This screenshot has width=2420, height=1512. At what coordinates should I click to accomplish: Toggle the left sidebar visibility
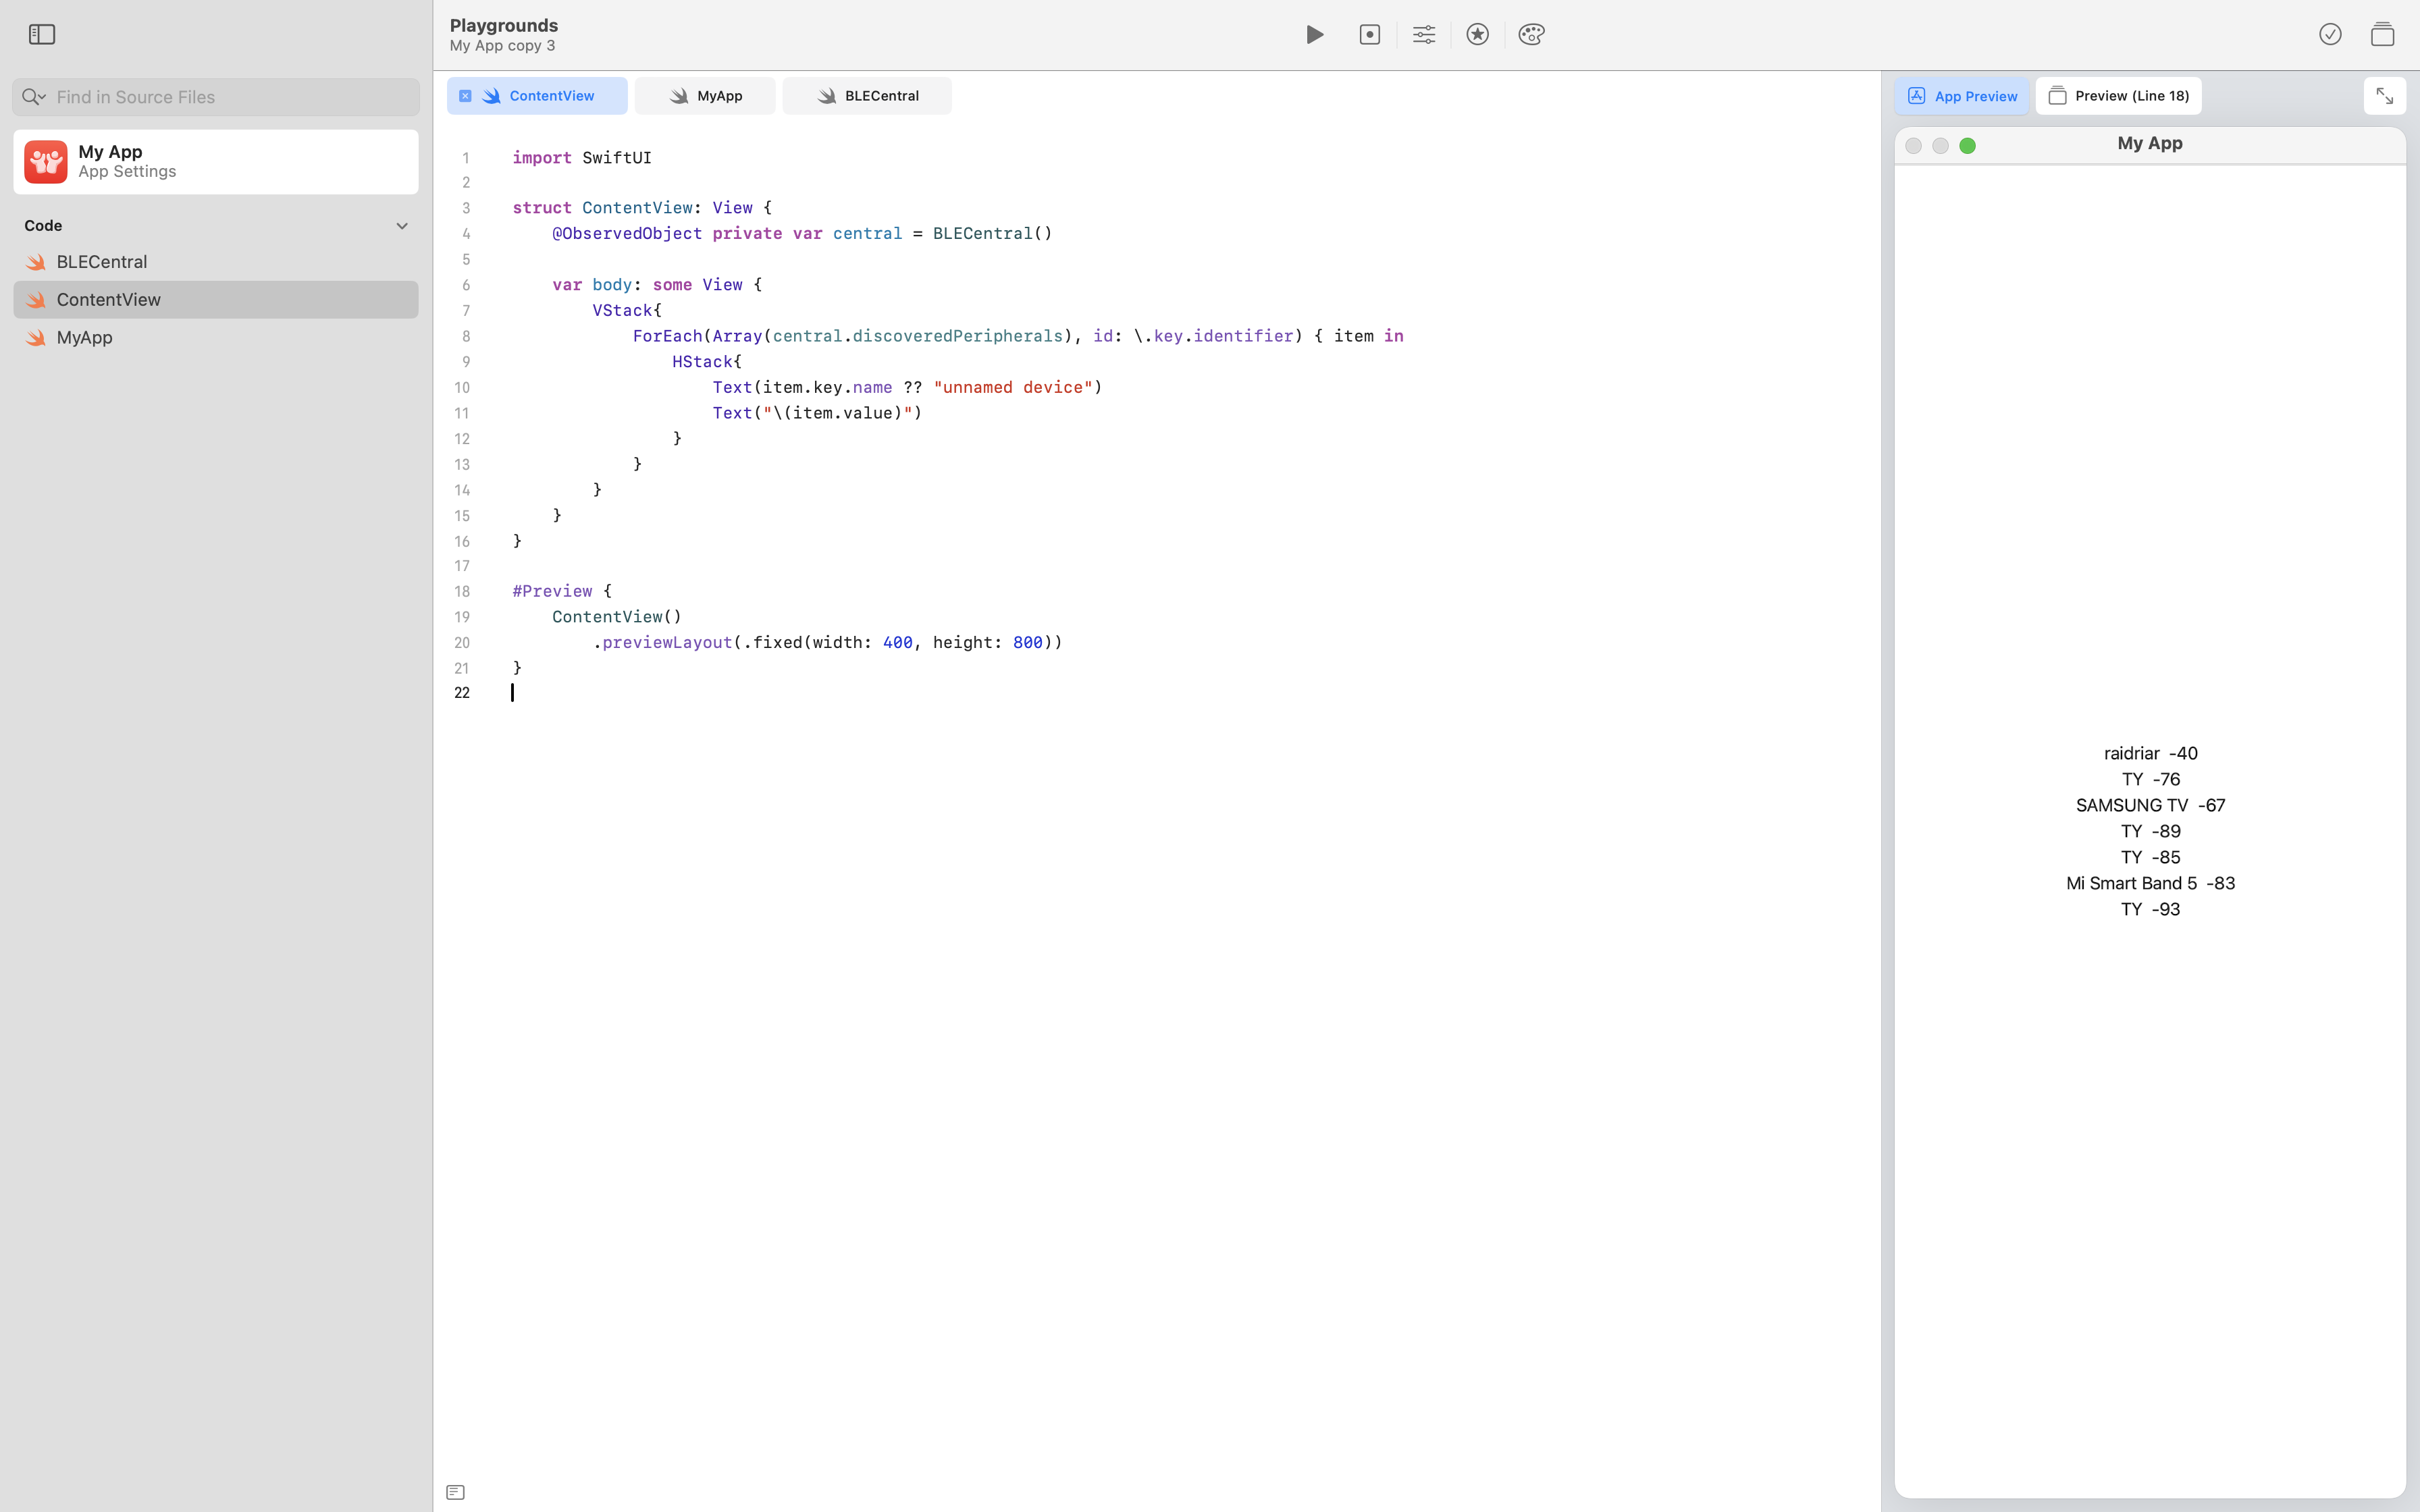42,35
